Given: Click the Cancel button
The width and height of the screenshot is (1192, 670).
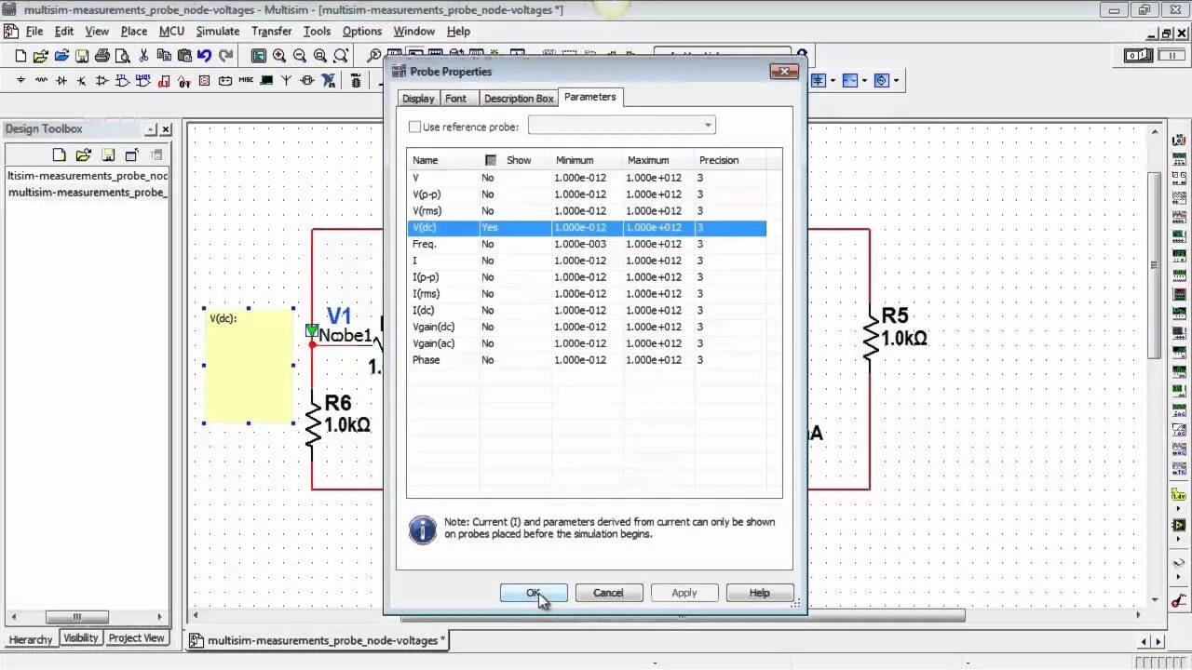Looking at the screenshot, I should 608,593.
